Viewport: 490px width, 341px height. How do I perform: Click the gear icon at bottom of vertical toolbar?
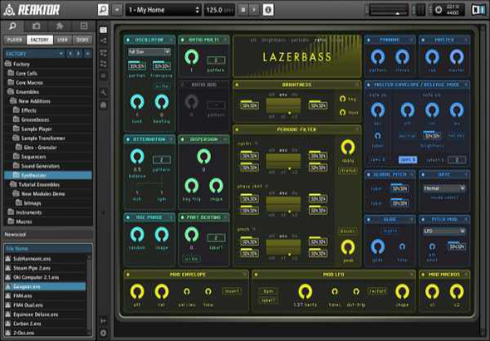tap(103, 333)
